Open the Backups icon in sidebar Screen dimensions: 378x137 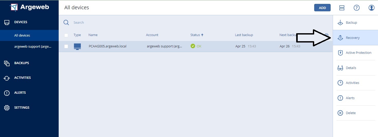tap(7, 63)
